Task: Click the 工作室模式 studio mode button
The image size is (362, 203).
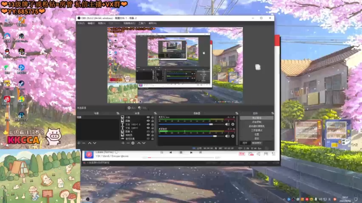Action: [257, 130]
